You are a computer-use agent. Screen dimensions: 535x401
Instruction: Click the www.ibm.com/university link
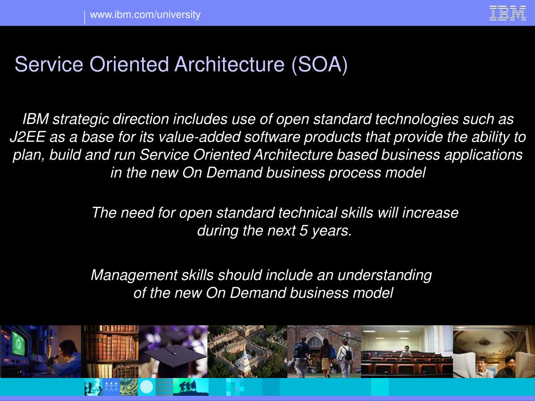[145, 15]
